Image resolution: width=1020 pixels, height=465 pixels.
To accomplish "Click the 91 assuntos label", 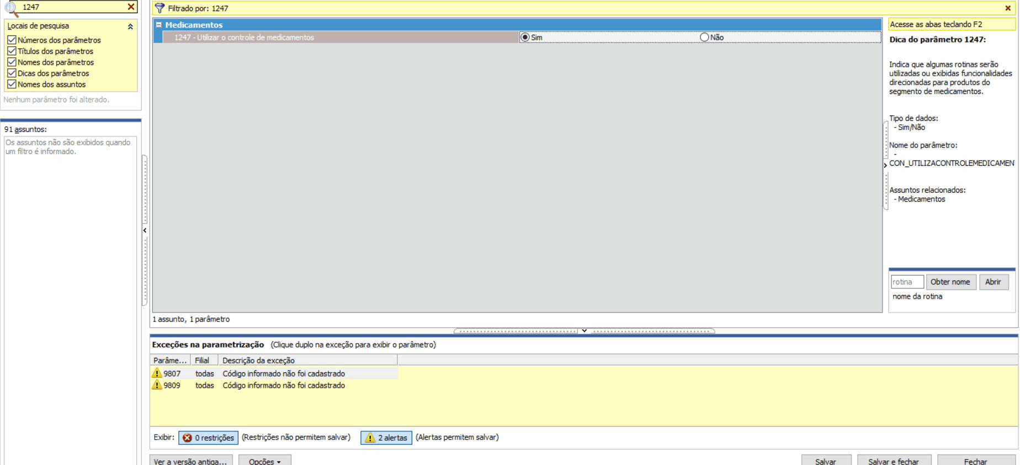I will point(25,129).
